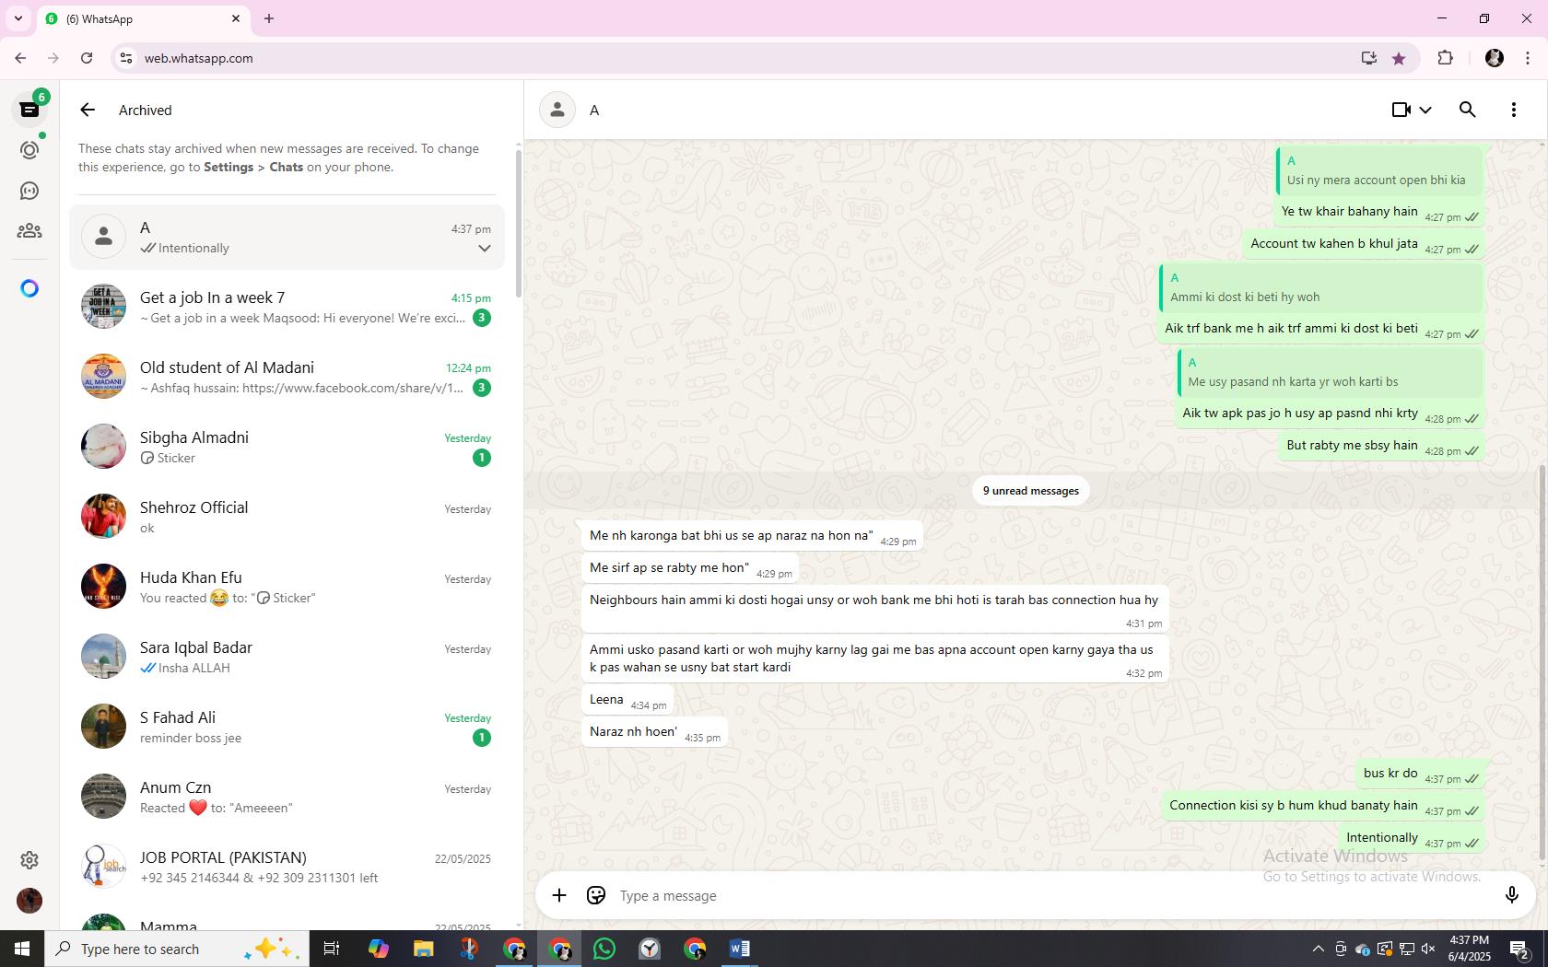The image size is (1548, 967).
Task: Open the chat-options chevron on chat A
Action: [485, 249]
